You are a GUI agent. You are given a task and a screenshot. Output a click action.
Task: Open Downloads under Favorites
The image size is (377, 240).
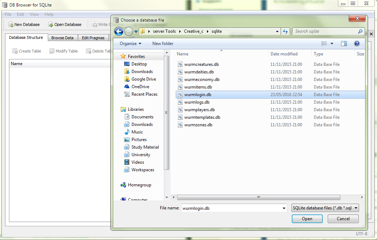142,72
